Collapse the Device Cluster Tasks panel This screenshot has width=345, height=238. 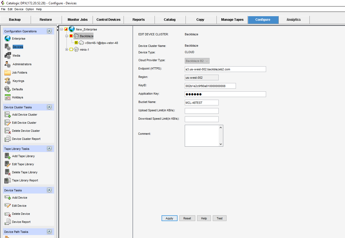49,107
